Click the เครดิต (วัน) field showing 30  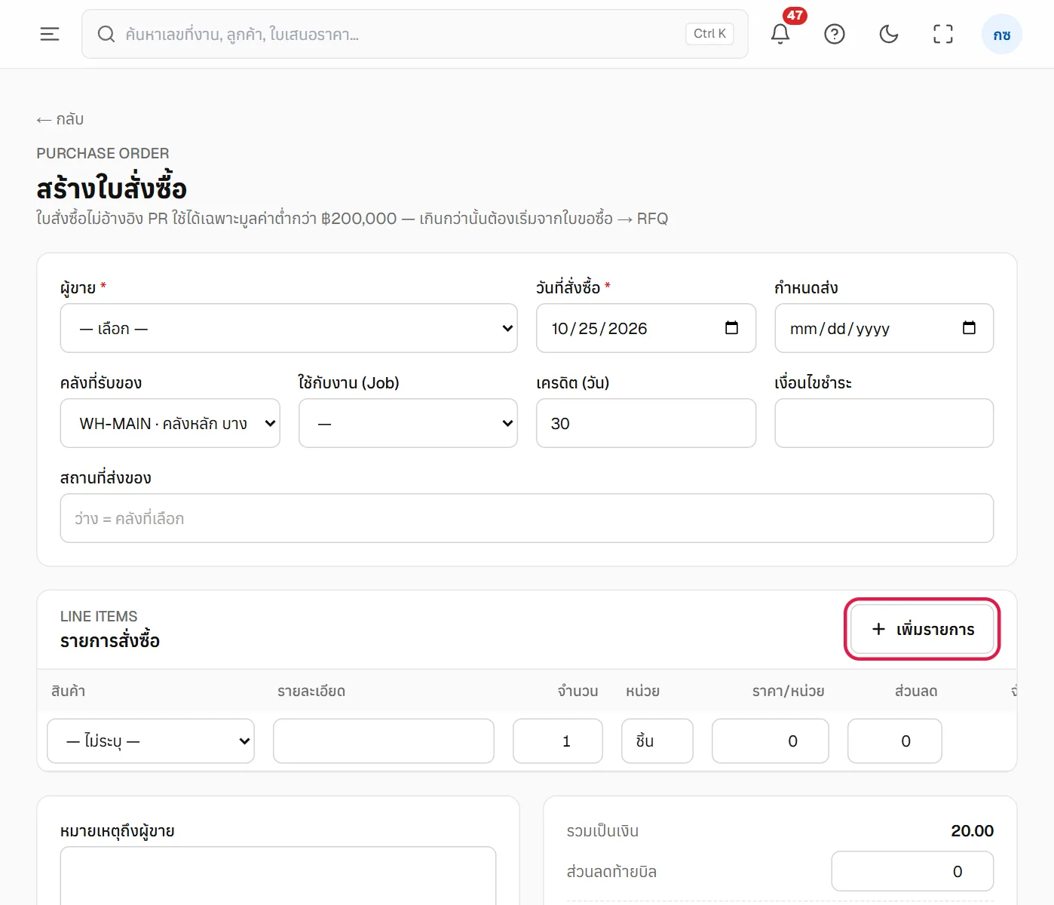pos(646,423)
